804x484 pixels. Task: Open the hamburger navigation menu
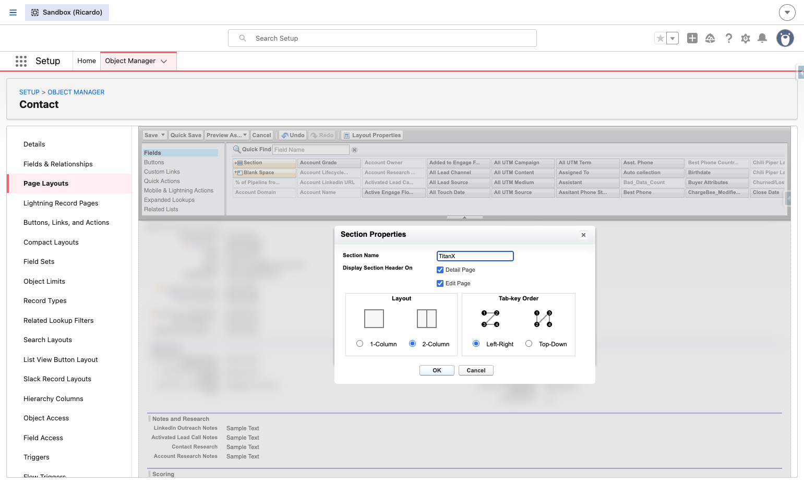coord(13,13)
